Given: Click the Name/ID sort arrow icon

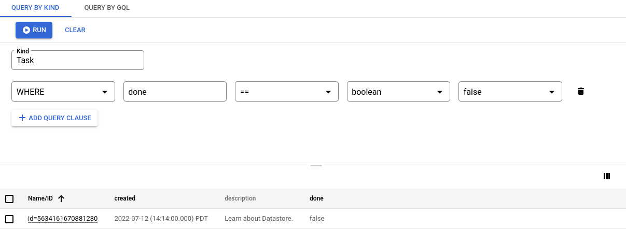Looking at the screenshot, I should [x=61, y=198].
